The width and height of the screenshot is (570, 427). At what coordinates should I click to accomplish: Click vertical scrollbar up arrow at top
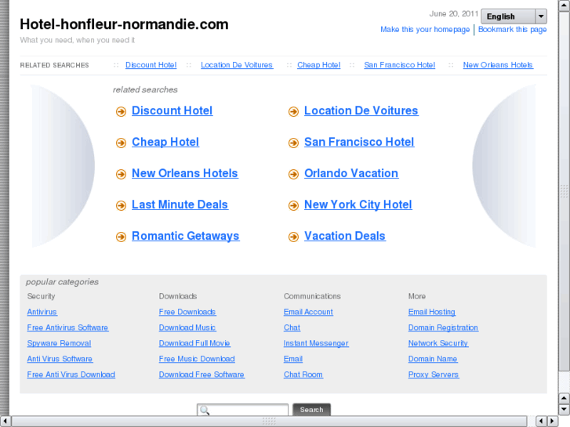click(564, 5)
